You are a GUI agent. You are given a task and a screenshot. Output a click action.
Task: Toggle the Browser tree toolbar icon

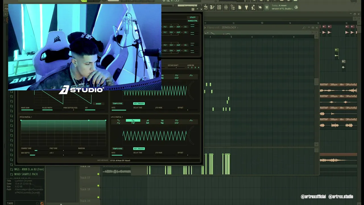[233, 8]
